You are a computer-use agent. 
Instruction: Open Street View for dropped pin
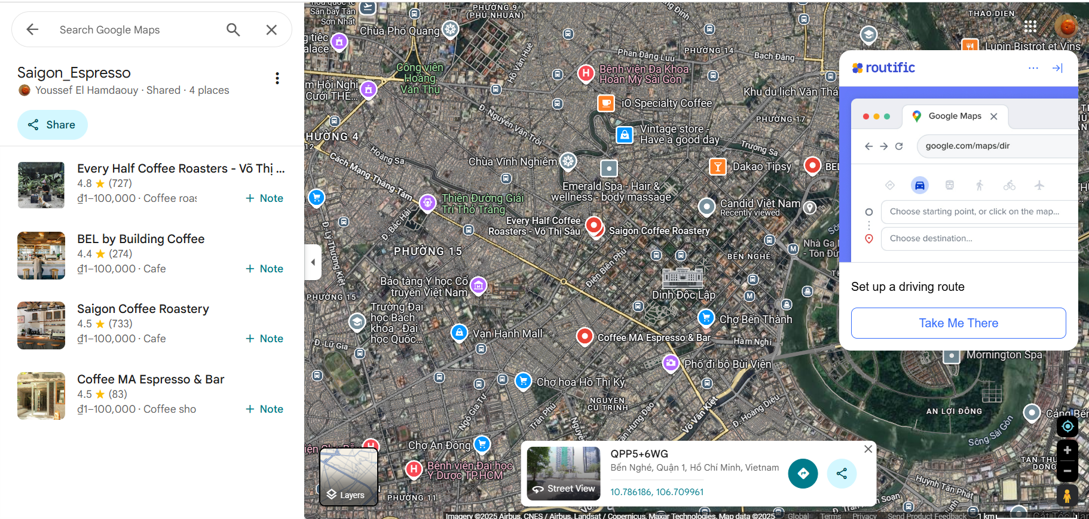(x=564, y=474)
